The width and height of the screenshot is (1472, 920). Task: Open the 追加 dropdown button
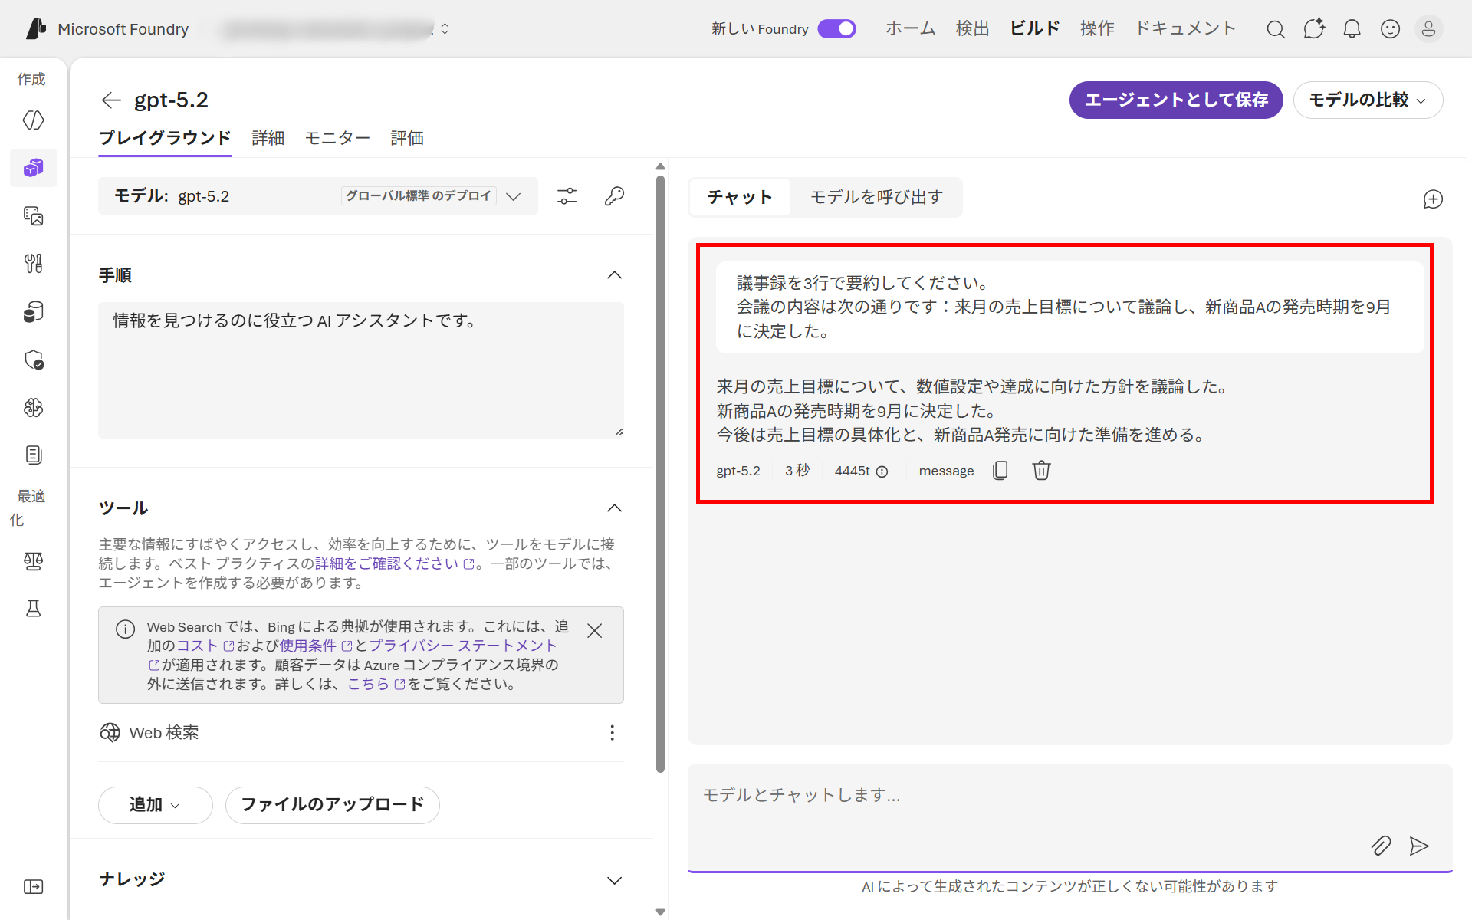click(x=155, y=805)
